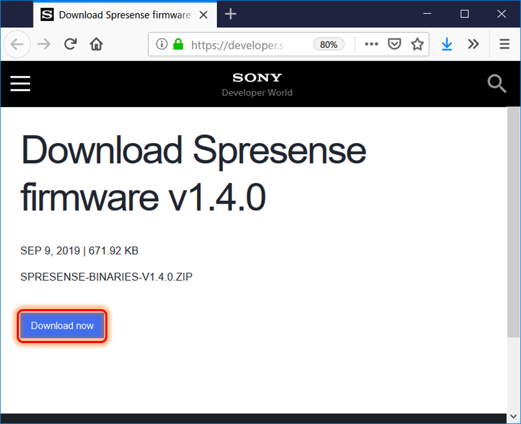Viewport: 521px width, 424px height.
Task: Bookmark this page with the star
Action: (417, 44)
